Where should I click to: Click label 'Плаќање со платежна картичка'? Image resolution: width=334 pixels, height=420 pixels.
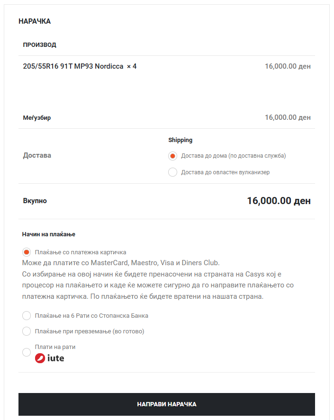(x=81, y=252)
